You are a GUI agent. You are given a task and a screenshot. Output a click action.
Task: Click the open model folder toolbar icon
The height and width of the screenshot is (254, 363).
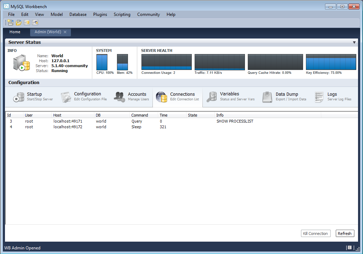click(18, 22)
